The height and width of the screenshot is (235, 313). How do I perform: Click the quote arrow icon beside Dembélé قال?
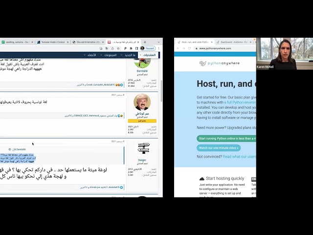pyautogui.click(x=9, y=149)
